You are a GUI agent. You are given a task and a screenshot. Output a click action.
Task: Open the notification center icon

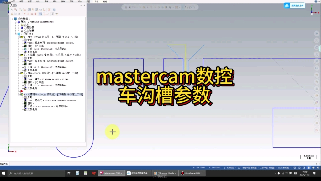[314, 173]
